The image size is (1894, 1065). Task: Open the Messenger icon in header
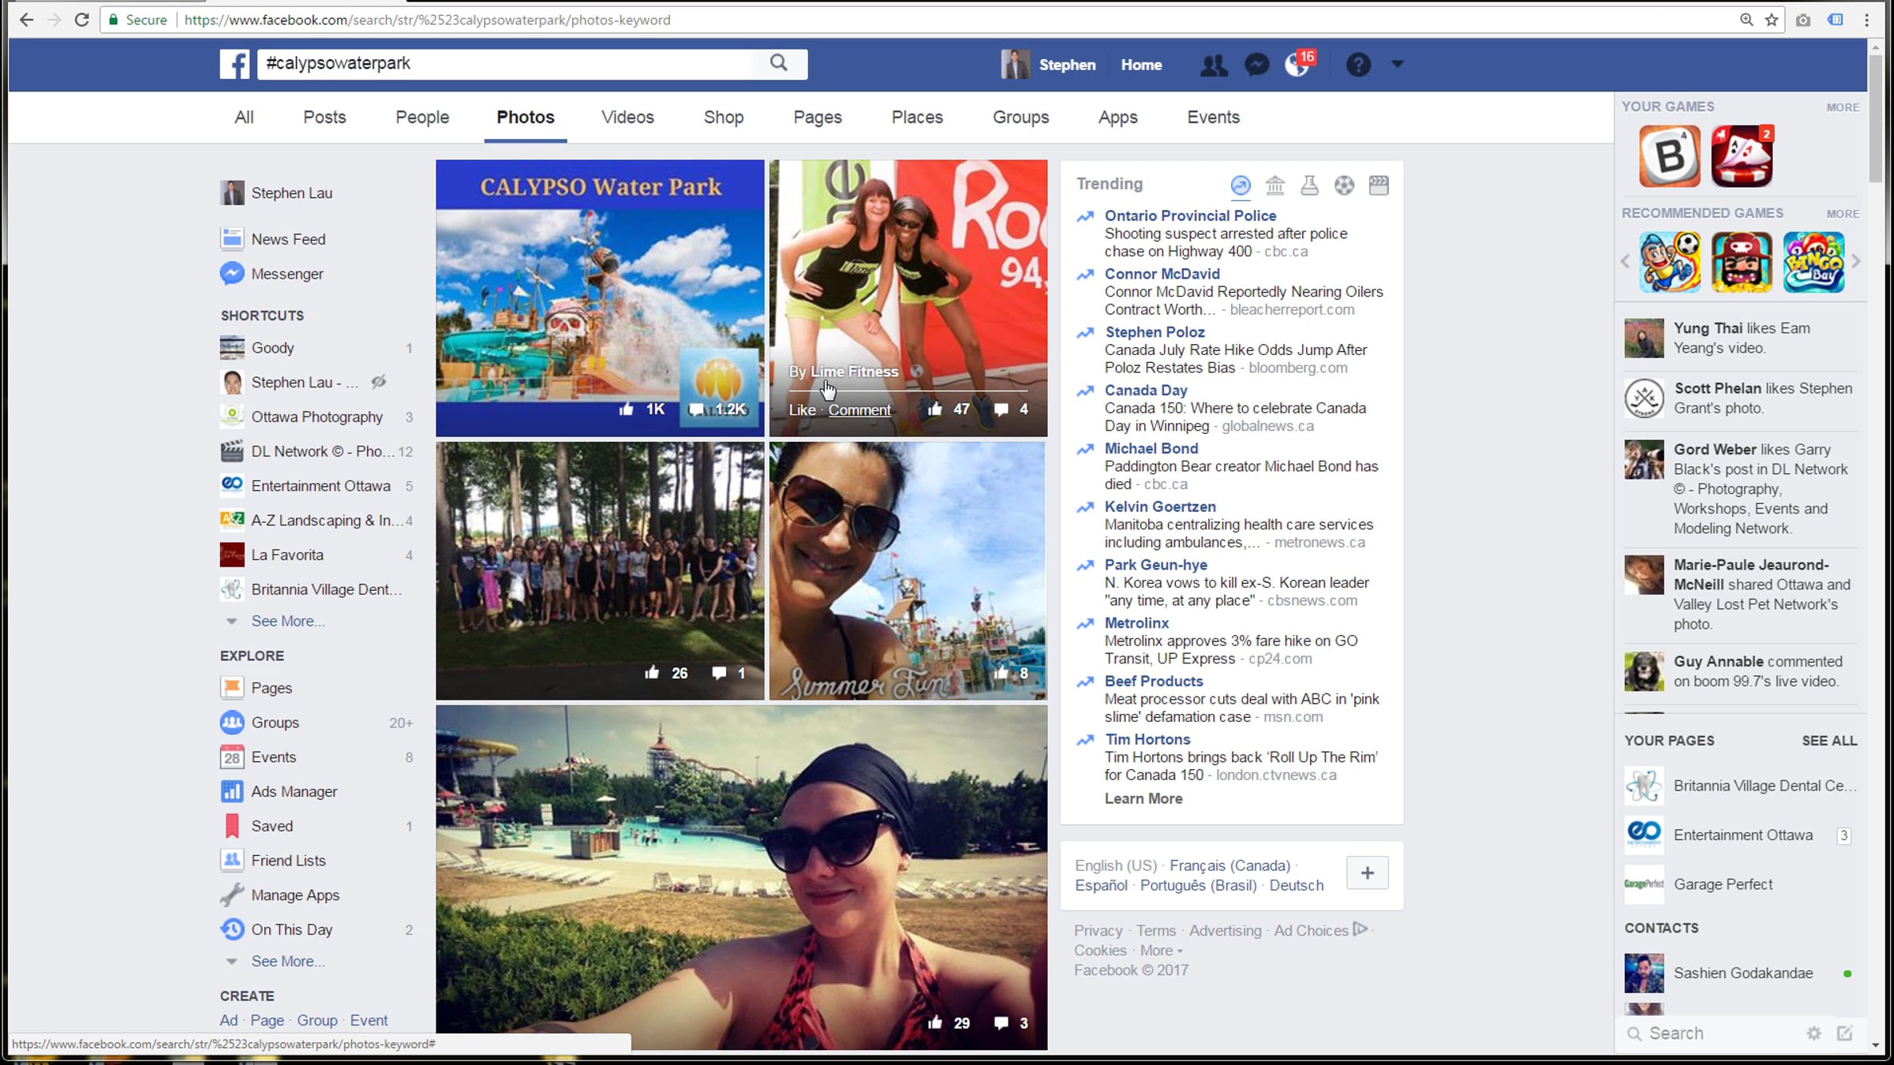pyautogui.click(x=1257, y=65)
